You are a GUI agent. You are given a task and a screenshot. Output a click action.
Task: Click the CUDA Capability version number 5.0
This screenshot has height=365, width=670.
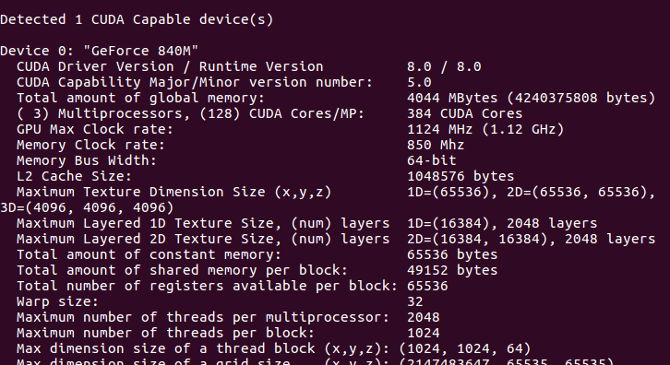tap(419, 82)
